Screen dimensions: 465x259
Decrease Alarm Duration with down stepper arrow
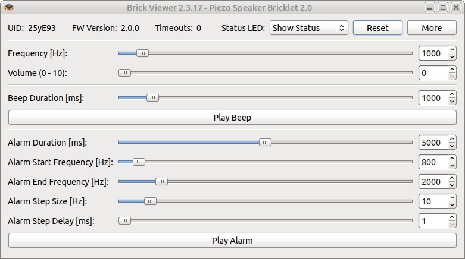(x=452, y=146)
